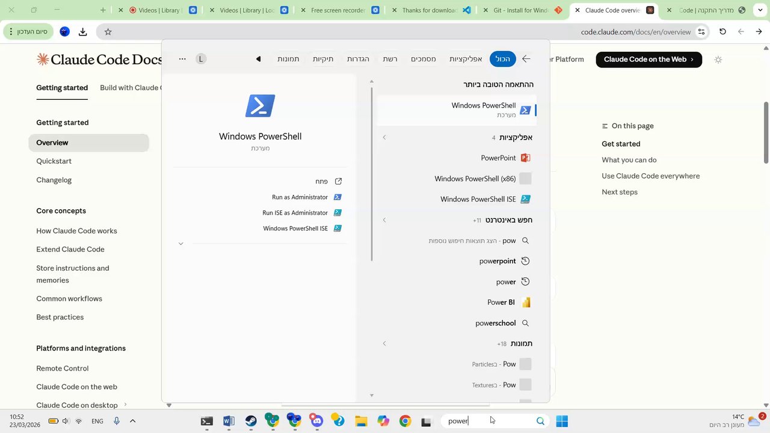The width and height of the screenshot is (770, 433).
Task: Switch to the 'הגדרות' filter tab
Action: pos(358,59)
